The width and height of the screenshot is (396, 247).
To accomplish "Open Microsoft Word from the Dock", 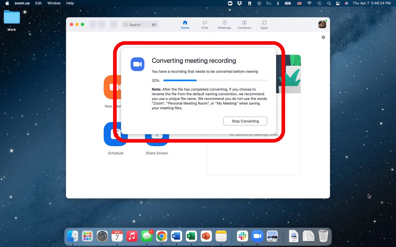I will point(176,236).
